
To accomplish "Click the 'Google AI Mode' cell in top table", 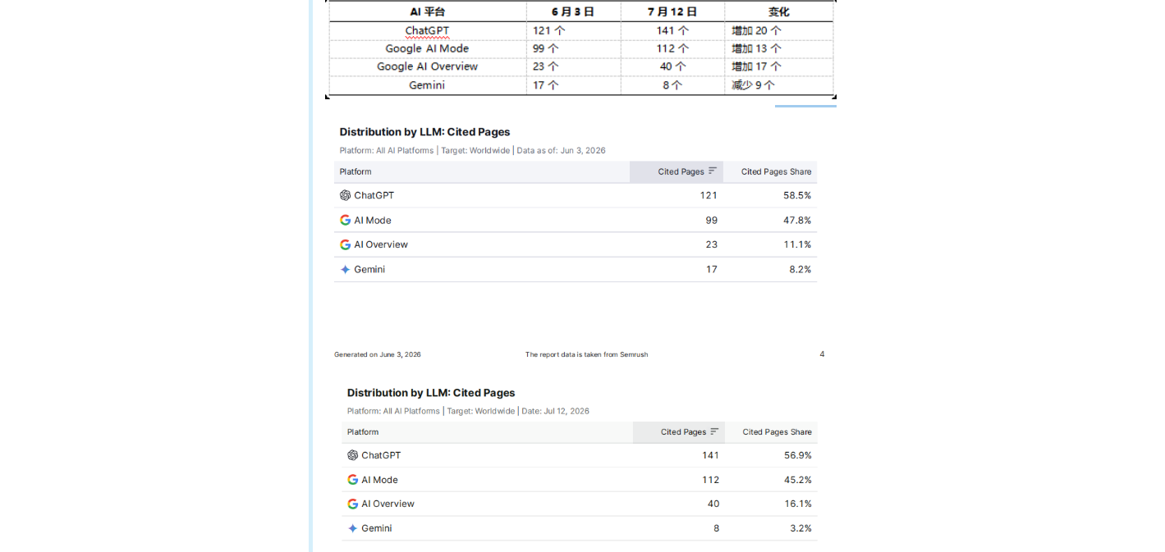I will coord(428,48).
